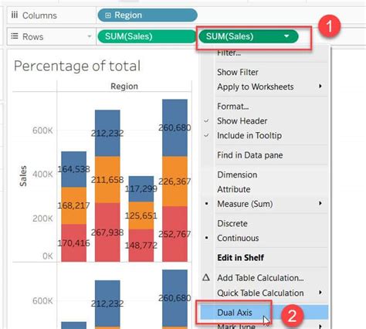366x329 pixels.
Task: Click the red segment labeled 148,772
Action: 141,246
